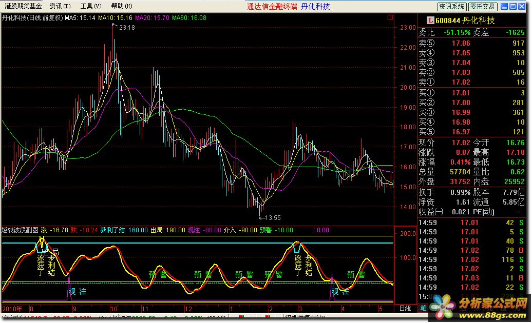Select the MA5: 15.14 indicator label
The height and width of the screenshot is (323, 532).
pyautogui.click(x=80, y=17)
